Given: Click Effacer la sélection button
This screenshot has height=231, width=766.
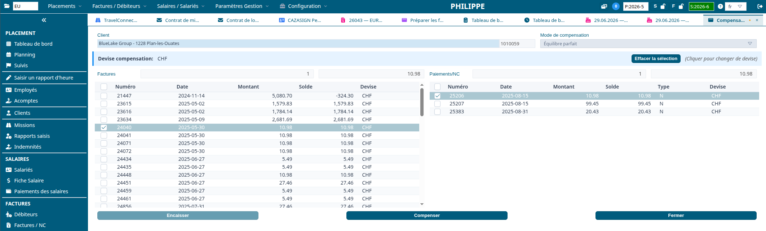Looking at the screenshot, I should point(656,59).
